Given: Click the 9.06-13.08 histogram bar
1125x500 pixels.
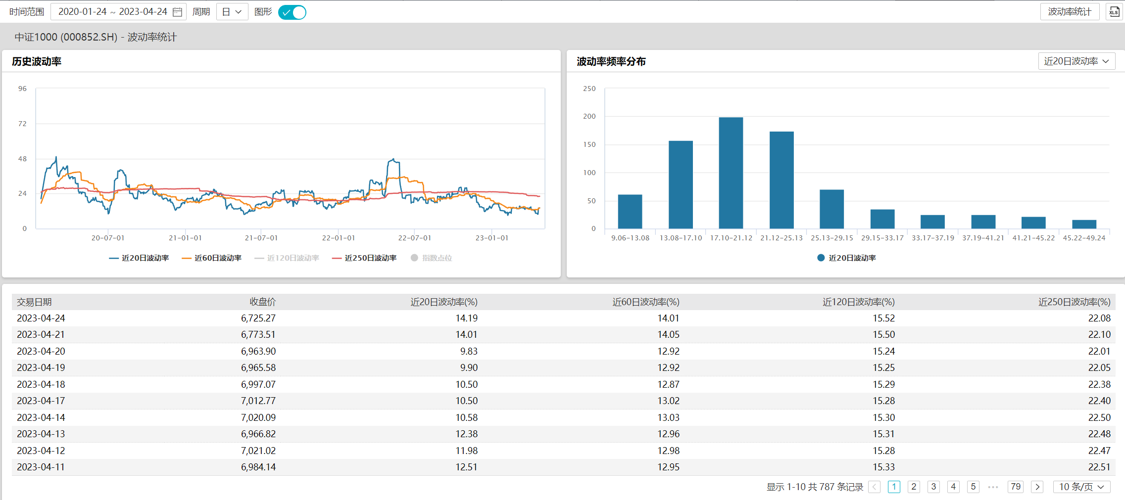Looking at the screenshot, I should [x=630, y=212].
